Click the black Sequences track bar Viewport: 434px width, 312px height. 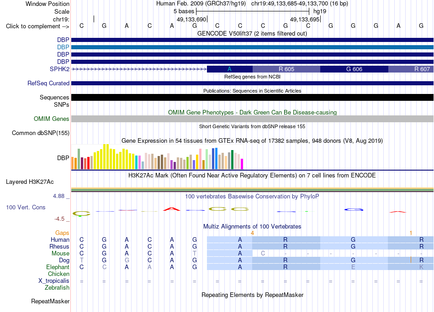coord(252,97)
